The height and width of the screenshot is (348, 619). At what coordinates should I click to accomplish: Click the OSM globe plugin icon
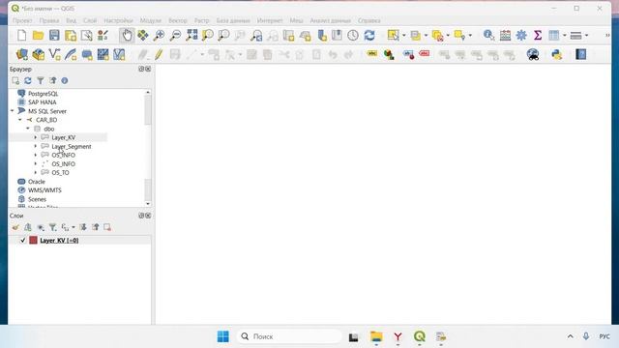tap(533, 54)
